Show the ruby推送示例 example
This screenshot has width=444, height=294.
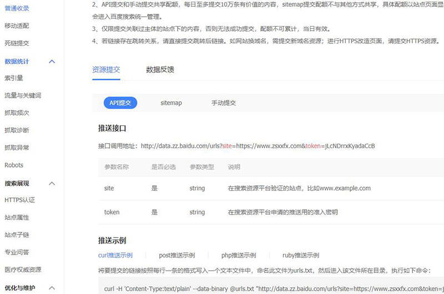[x=301, y=255]
